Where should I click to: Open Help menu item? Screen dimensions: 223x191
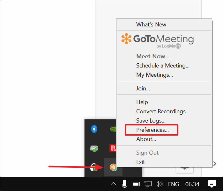click(164, 102)
